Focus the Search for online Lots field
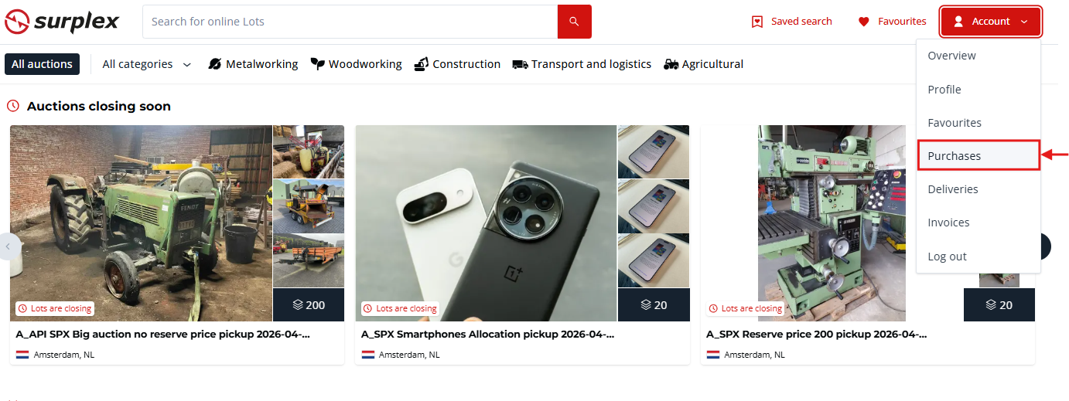 click(x=350, y=22)
